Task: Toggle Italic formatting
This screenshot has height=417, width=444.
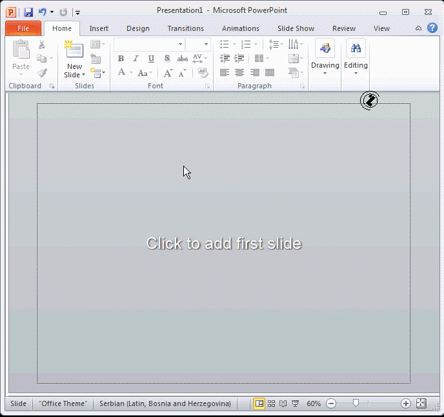Action: (x=136, y=59)
